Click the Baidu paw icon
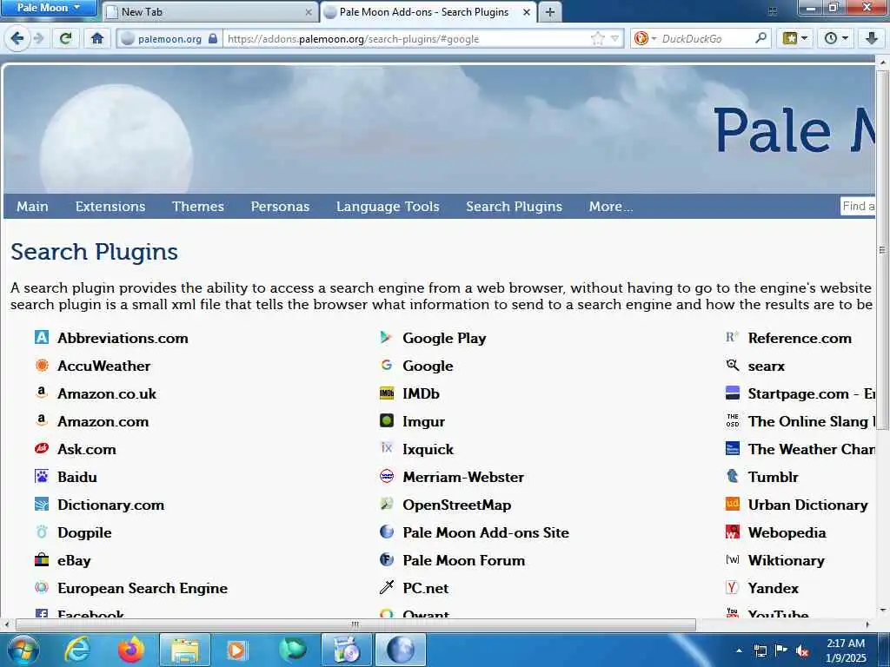The image size is (890, 667). (x=42, y=476)
